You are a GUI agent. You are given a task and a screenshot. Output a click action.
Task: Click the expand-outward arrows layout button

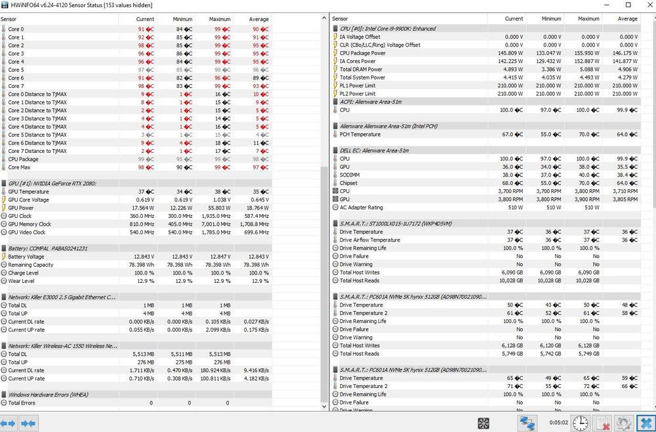click(x=8, y=423)
